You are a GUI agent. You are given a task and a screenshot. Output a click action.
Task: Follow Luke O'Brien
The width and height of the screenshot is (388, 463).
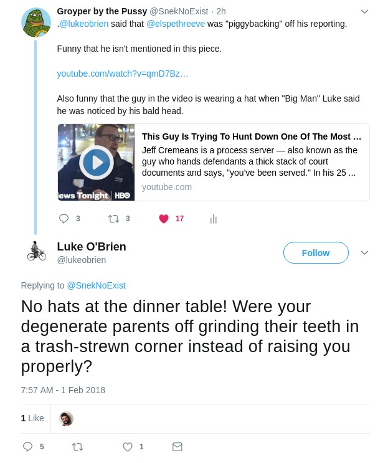tap(316, 253)
